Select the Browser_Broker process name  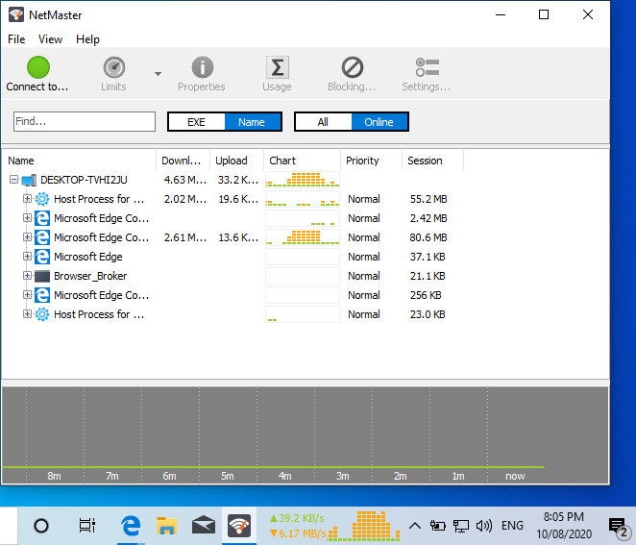pos(90,276)
